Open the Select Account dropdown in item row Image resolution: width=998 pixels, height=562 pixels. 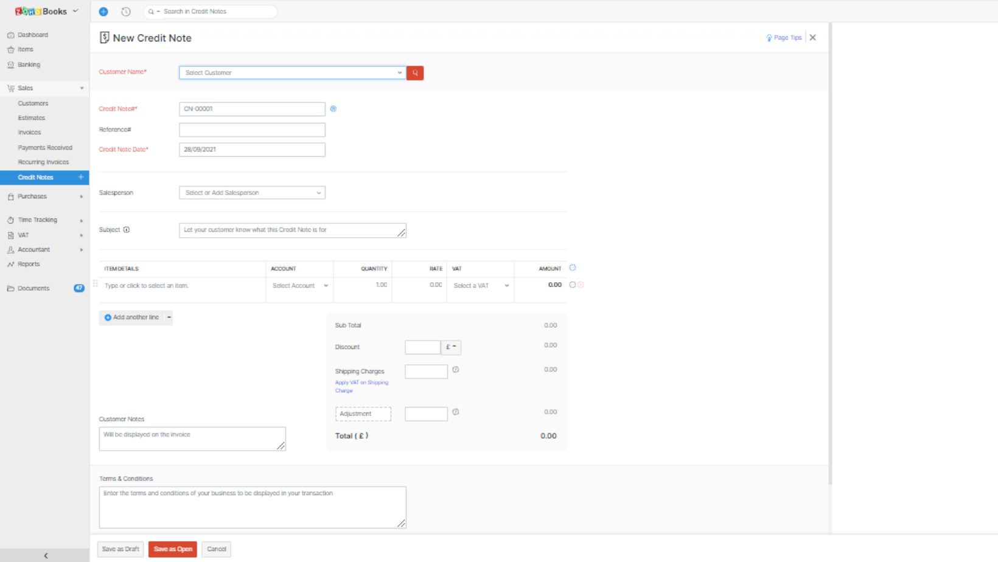tap(299, 286)
